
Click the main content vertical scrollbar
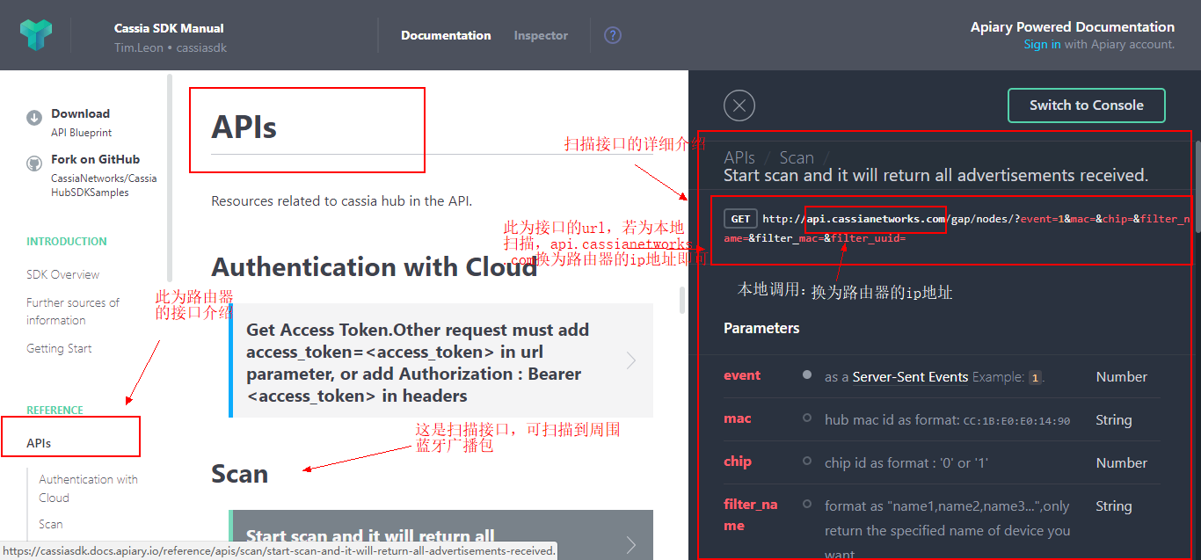[x=682, y=299]
